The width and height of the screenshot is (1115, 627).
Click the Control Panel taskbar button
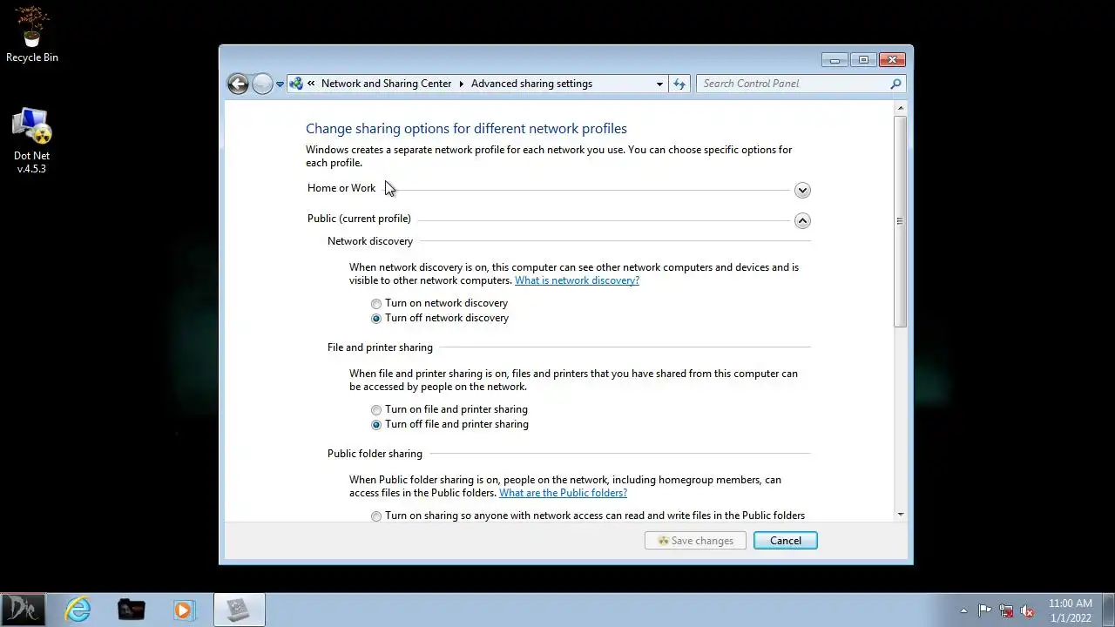tap(238, 610)
